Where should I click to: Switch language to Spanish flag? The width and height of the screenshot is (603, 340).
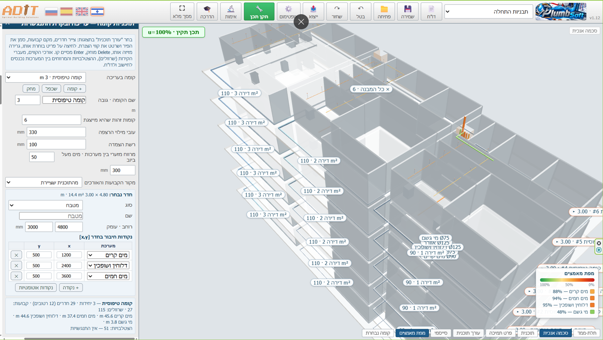[67, 11]
